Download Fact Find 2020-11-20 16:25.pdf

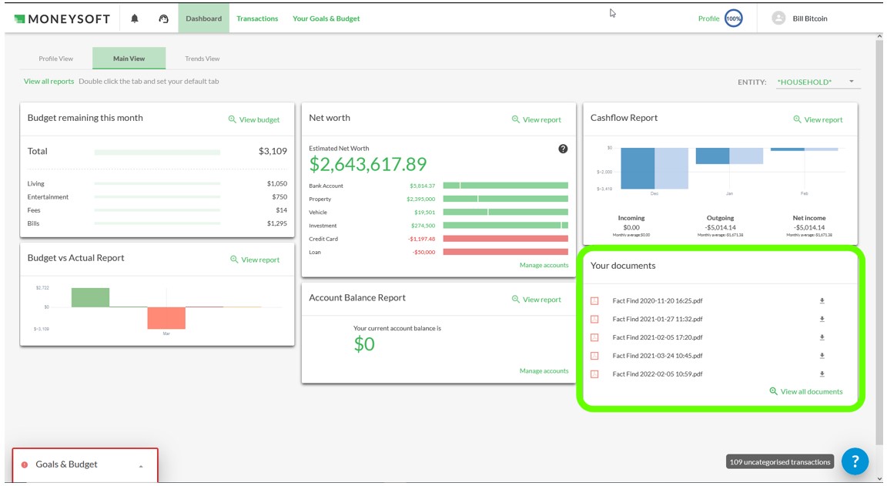[x=822, y=301]
